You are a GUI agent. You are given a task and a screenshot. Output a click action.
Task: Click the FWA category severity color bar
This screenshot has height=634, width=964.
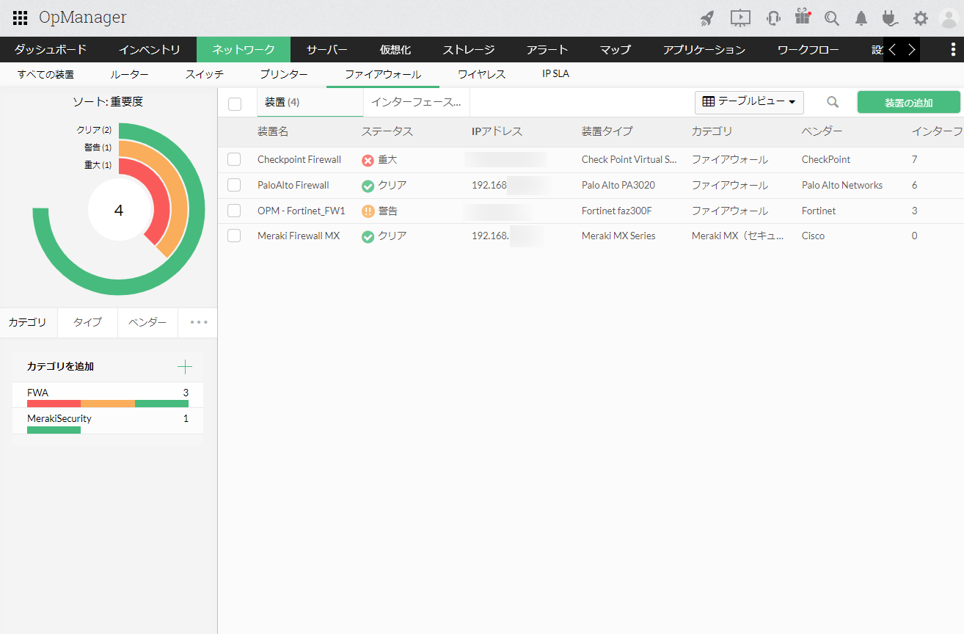[x=108, y=404]
